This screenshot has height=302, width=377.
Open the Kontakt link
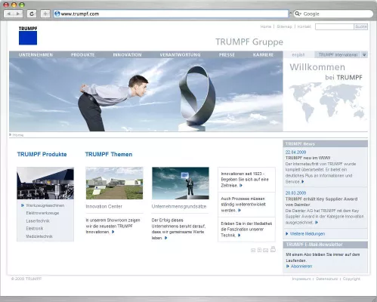(x=304, y=26)
